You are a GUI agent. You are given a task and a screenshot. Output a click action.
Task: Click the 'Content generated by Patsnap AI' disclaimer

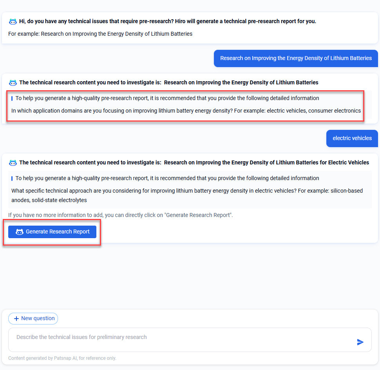click(62, 358)
